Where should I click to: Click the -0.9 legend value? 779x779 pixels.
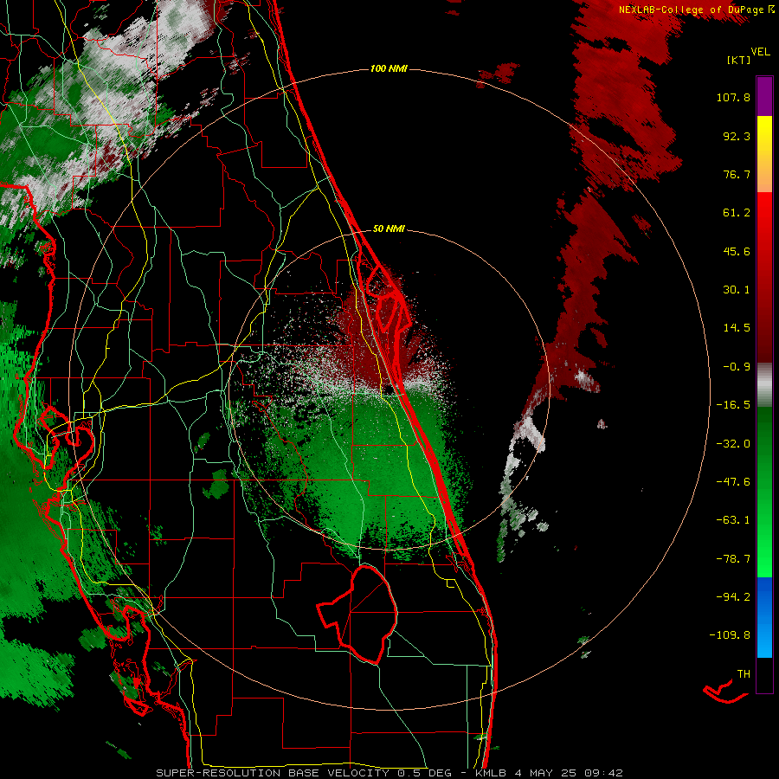[x=737, y=367]
